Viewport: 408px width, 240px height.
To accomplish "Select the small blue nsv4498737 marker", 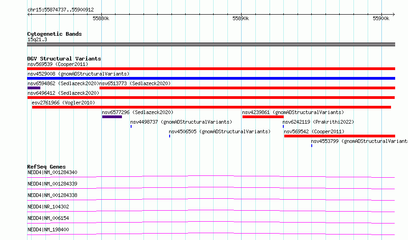I will 131,126.
